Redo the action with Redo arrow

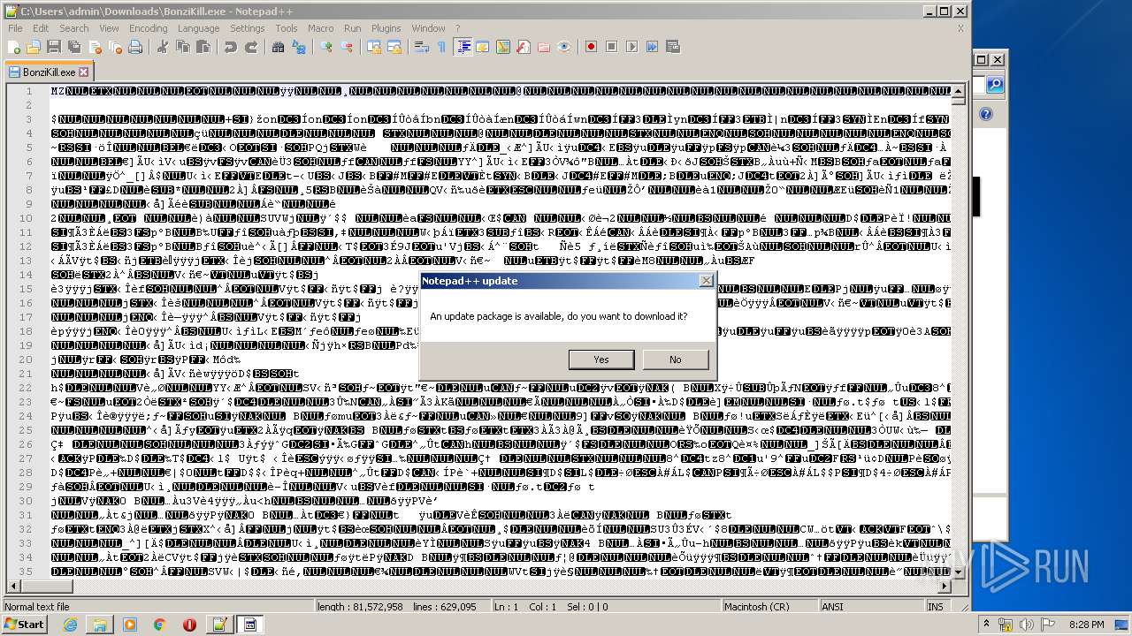[251, 47]
